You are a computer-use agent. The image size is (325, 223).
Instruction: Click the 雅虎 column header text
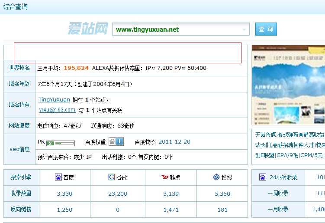tap(175, 177)
